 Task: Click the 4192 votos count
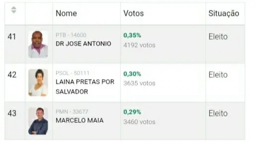tap(139, 45)
